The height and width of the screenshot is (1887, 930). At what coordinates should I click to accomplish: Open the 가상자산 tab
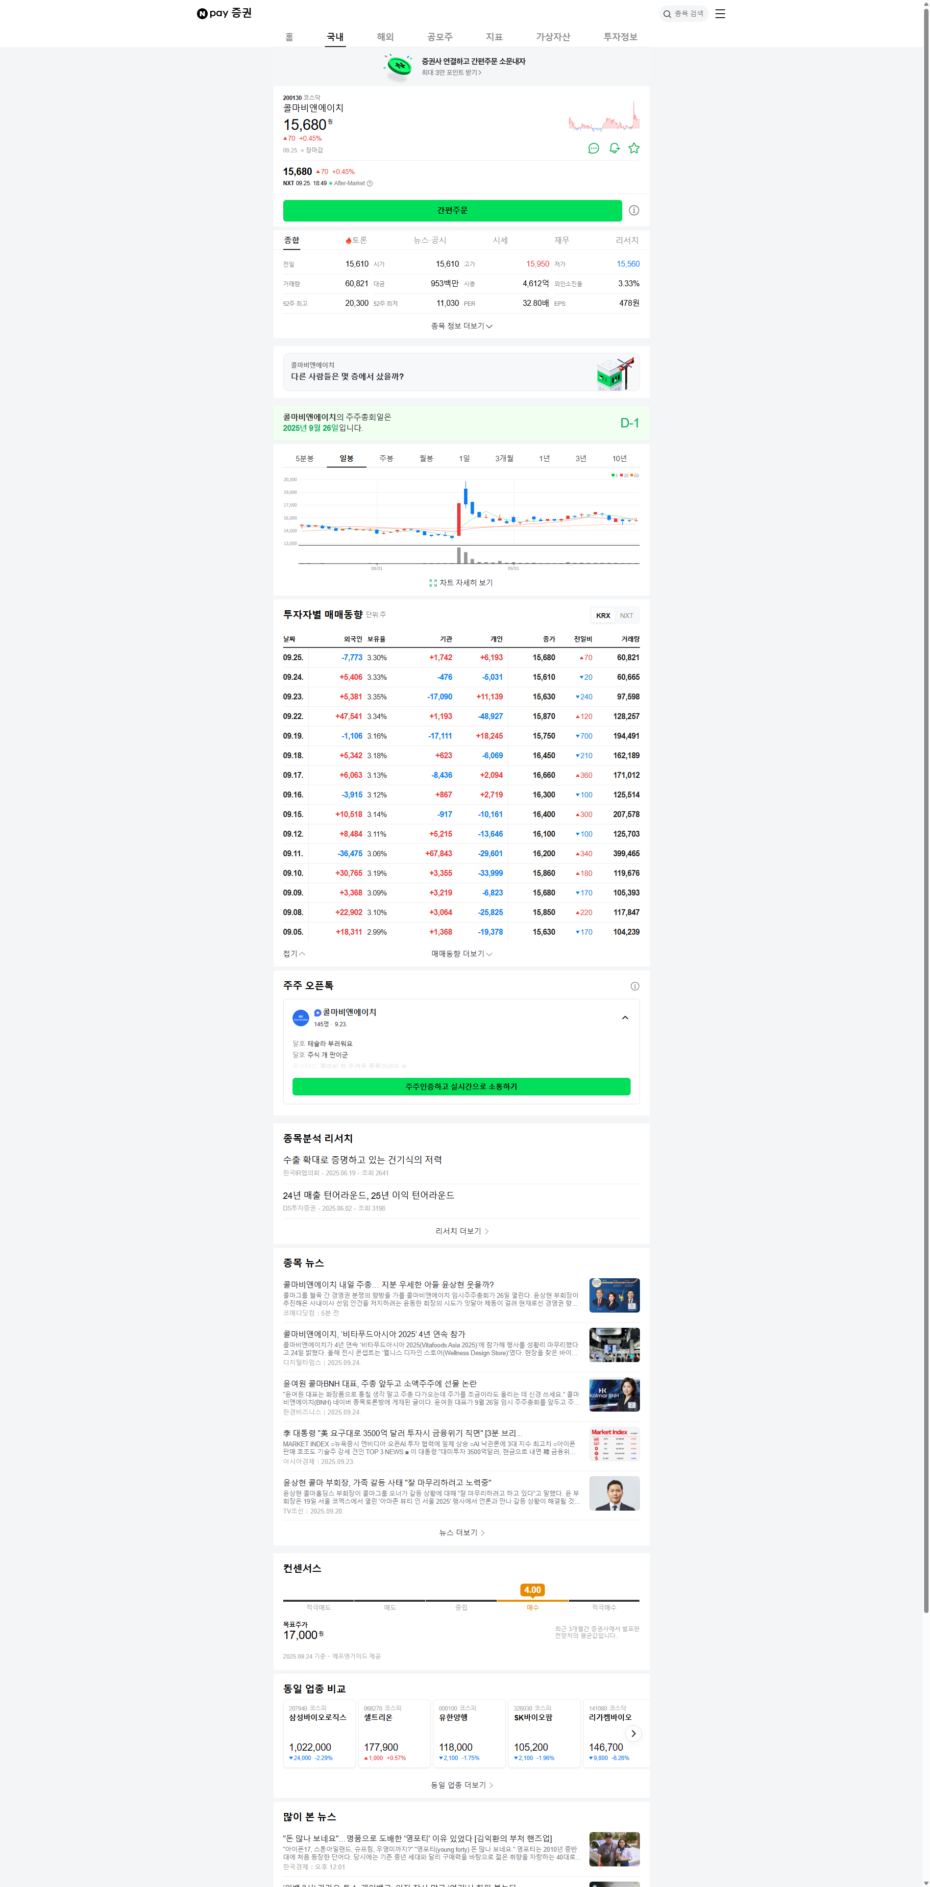point(553,37)
